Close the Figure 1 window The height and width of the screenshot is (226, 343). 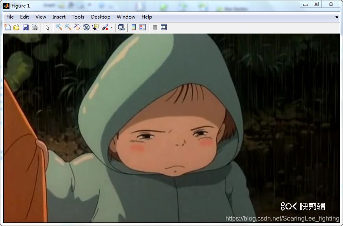click(x=331, y=4)
